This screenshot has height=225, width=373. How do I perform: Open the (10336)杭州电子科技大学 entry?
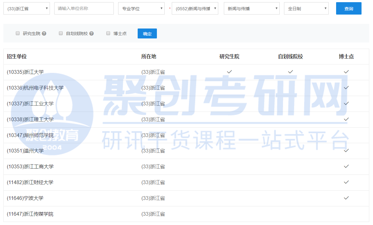tap(35, 88)
